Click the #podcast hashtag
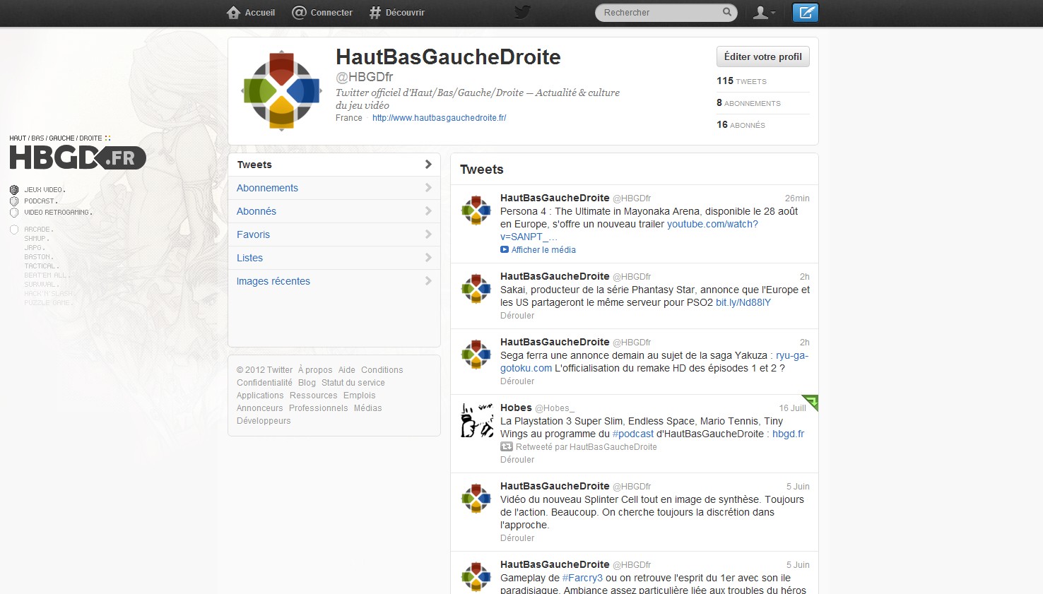The image size is (1043, 594). 633,434
